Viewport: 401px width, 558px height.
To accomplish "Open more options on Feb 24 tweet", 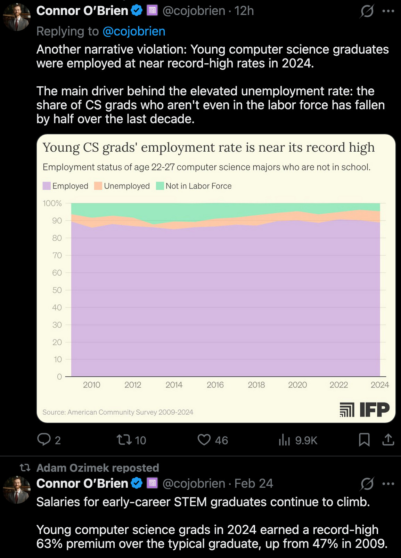I will 388,484.
